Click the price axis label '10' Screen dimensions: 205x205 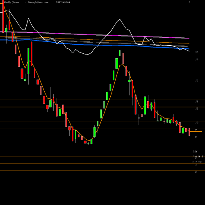tap(196, 123)
